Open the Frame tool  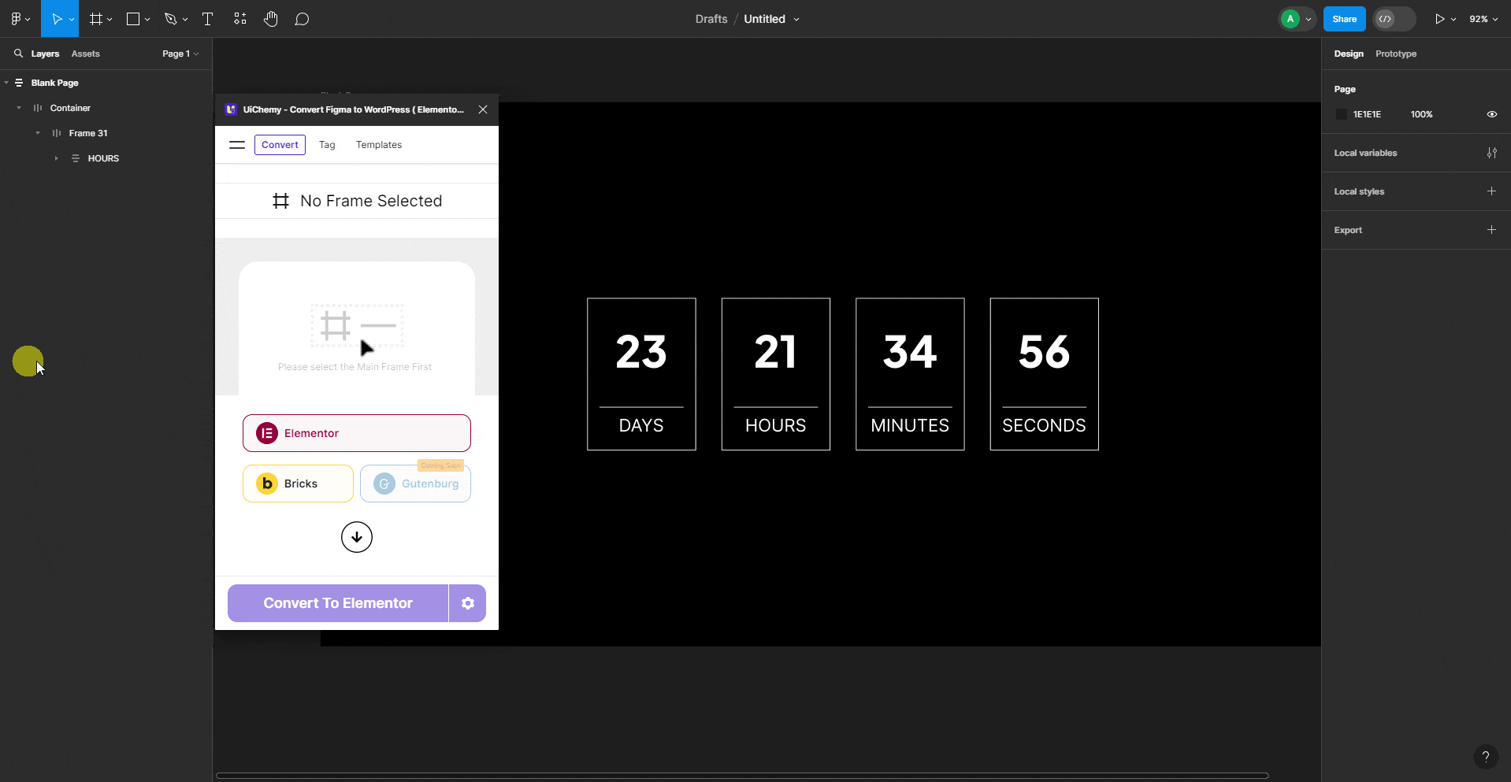(96, 18)
